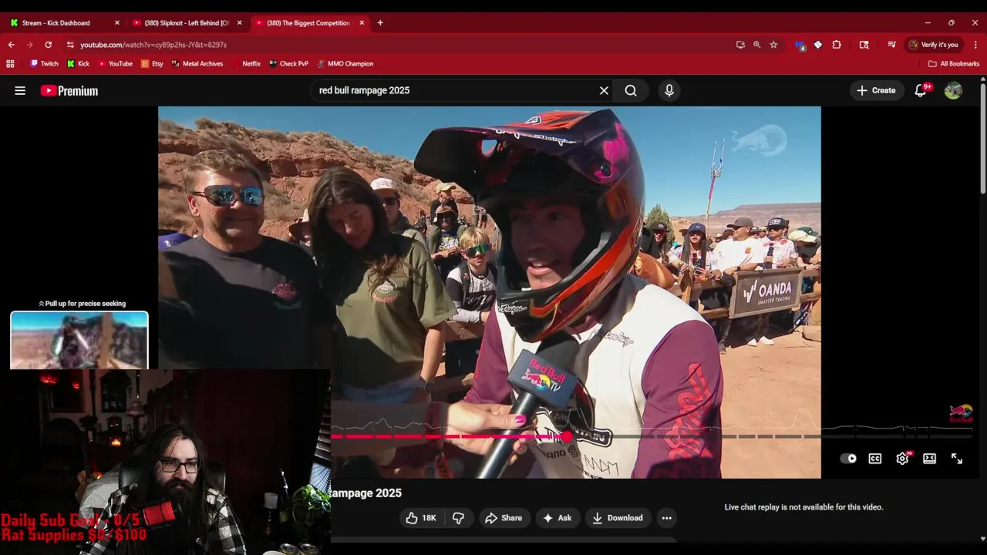
Task: Open the YouTube guide hamburger menu
Action: click(x=20, y=90)
